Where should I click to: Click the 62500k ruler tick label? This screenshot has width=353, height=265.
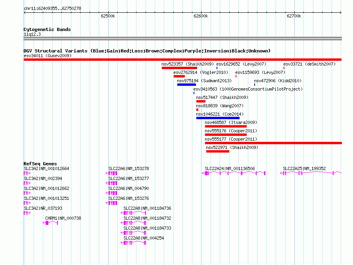[108, 16]
